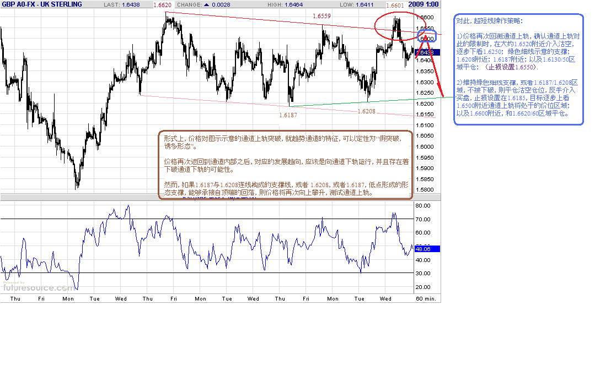Click the 70.00 indicator axis label
This screenshot has height=387, width=611.
[x=423, y=219]
